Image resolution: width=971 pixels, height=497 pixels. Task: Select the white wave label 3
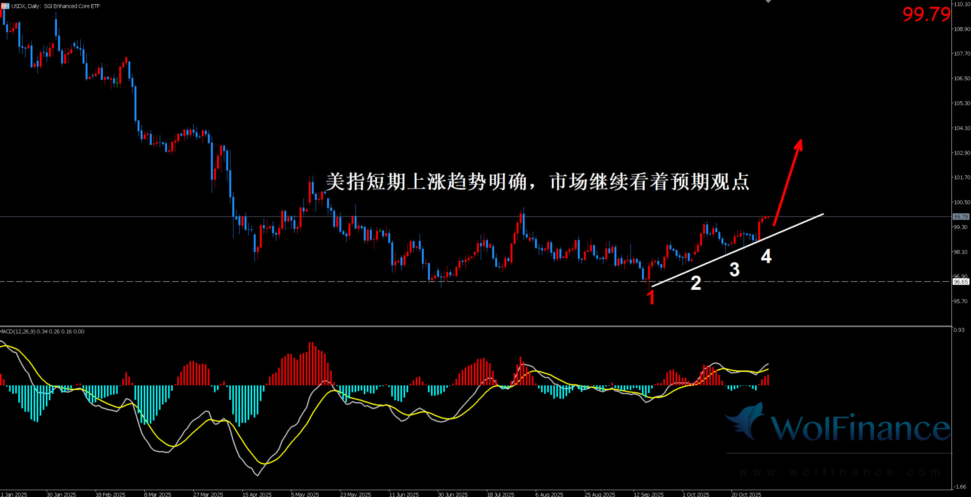click(734, 270)
